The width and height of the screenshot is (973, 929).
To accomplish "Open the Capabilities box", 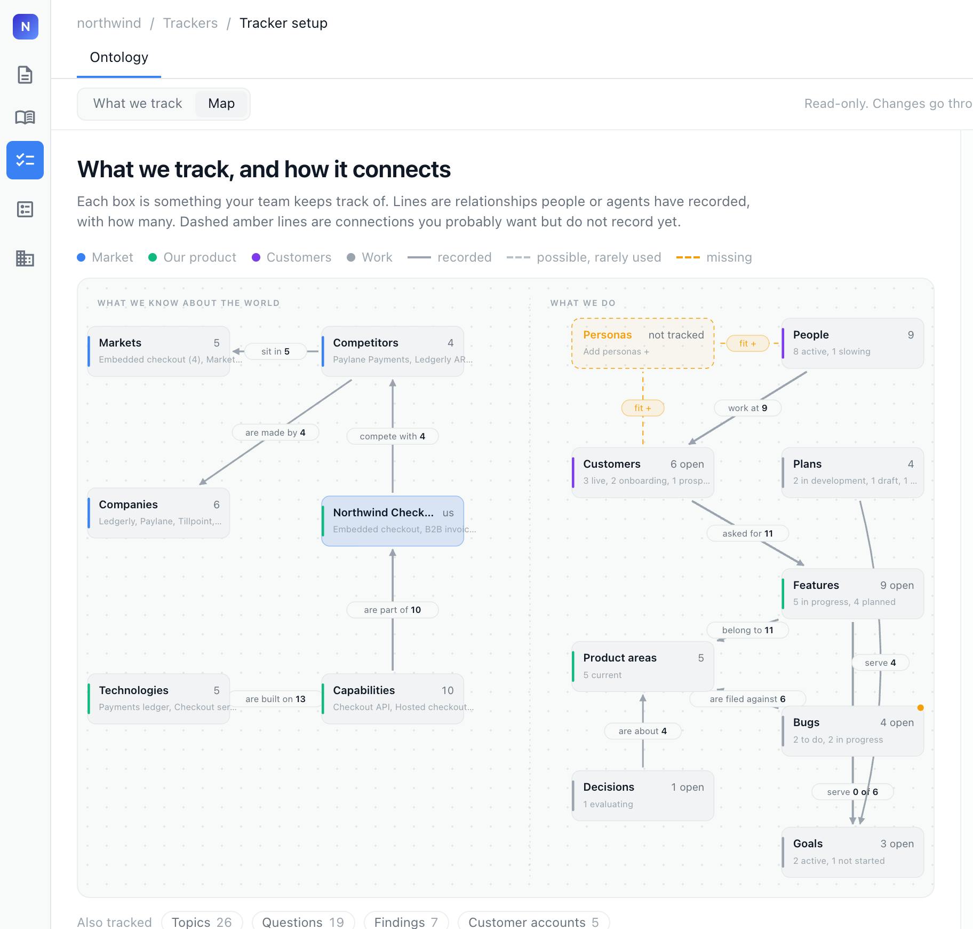I will click(x=393, y=698).
